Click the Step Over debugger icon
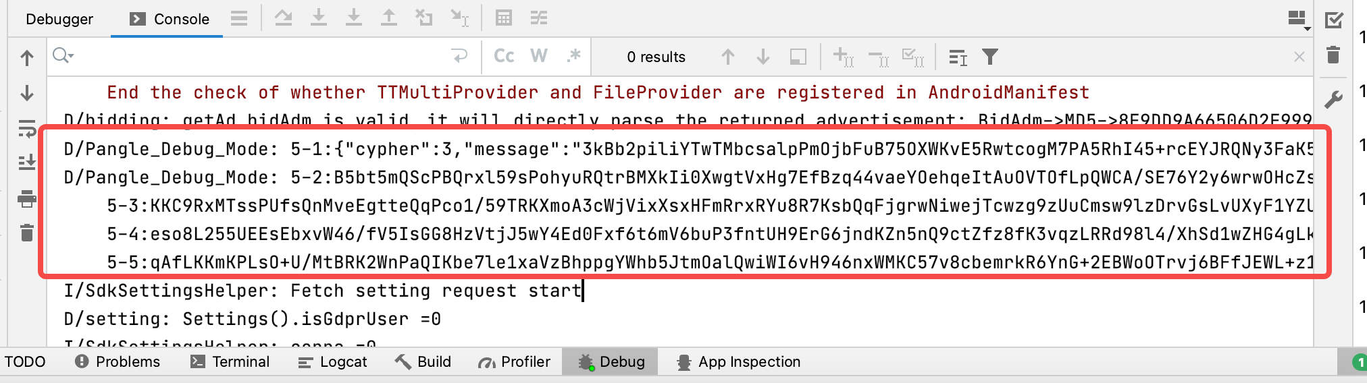The image size is (1367, 383). (x=284, y=18)
